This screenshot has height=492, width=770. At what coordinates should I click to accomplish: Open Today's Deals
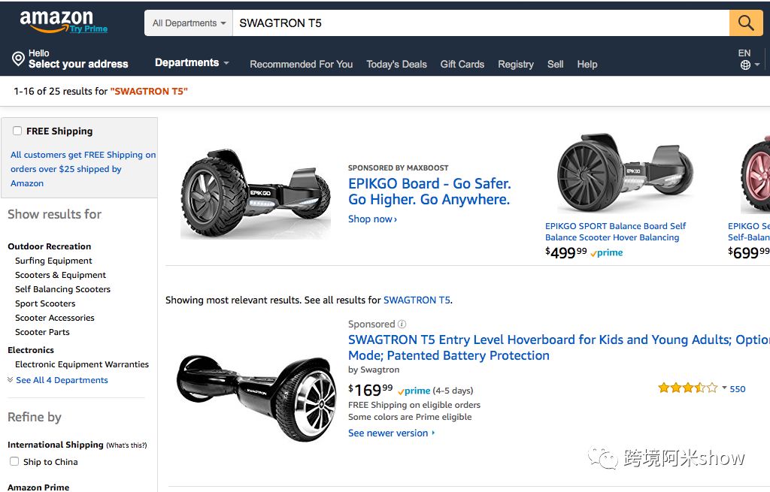pos(396,64)
